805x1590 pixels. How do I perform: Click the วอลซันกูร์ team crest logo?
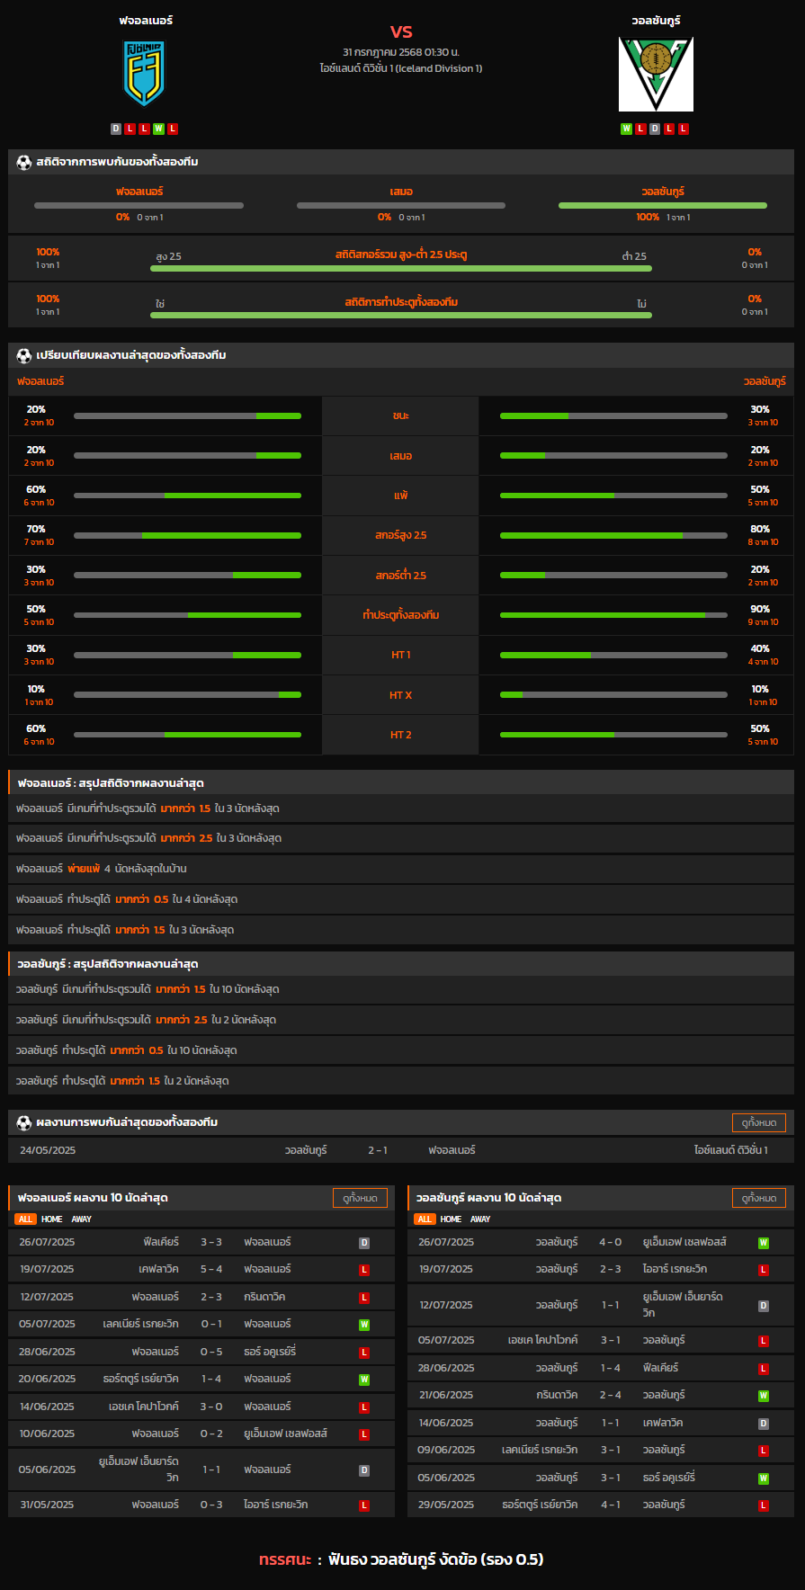click(656, 74)
